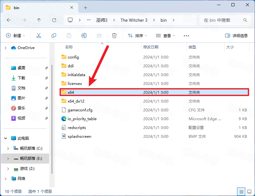Refresh the current folder view

point(54,20)
